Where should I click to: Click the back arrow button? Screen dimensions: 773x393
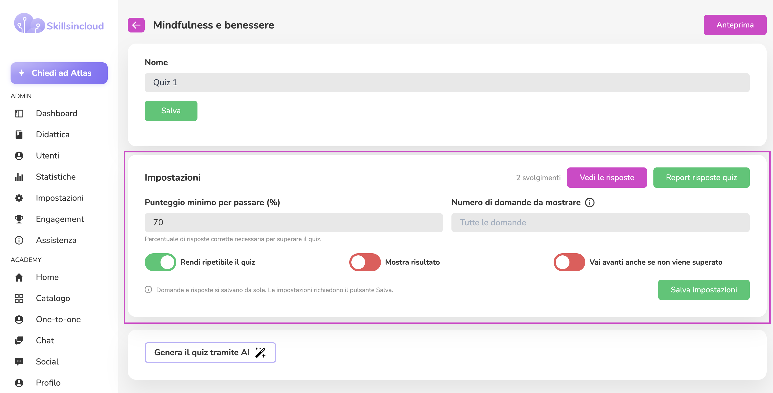click(136, 25)
